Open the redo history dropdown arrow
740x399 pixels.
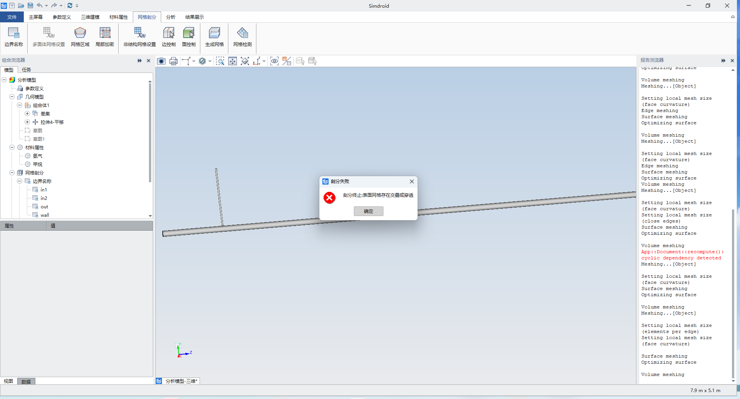pos(61,5)
